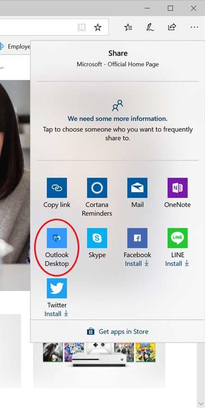The image size is (205, 408).
Task: Open Get apps in Store
Action: point(118,332)
